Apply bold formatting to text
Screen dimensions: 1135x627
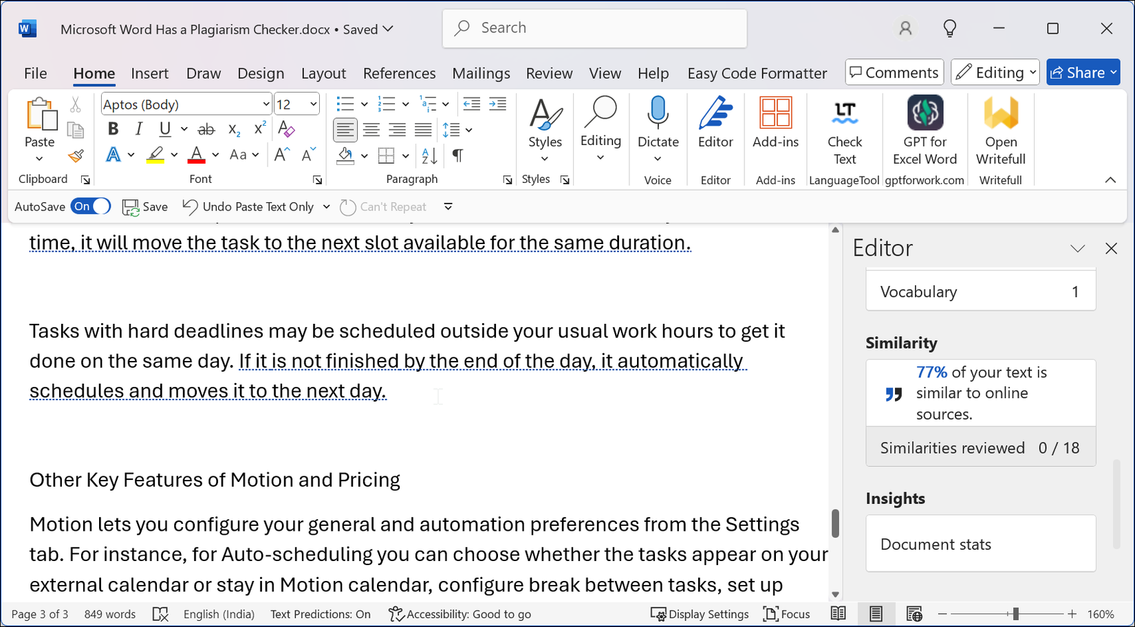coord(113,129)
